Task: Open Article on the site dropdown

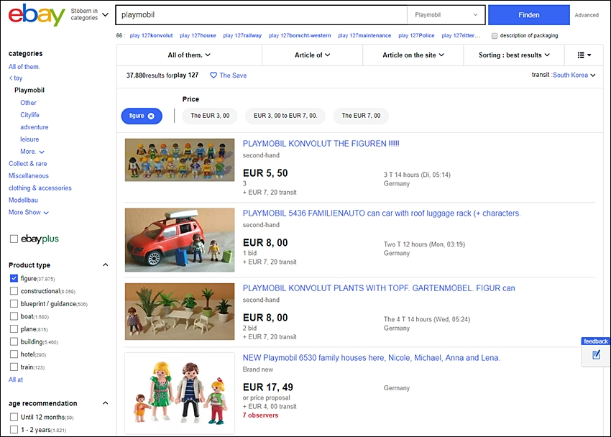Action: tap(413, 55)
